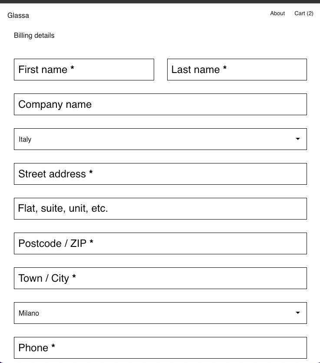Open the Cart (2) link
Viewport: 320px width, 363px height.
(304, 13)
